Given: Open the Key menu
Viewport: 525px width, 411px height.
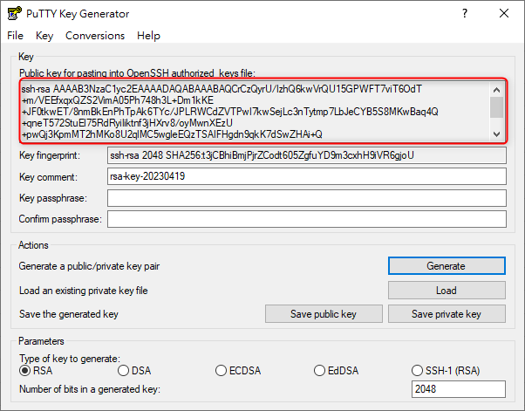Looking at the screenshot, I should tap(44, 36).
